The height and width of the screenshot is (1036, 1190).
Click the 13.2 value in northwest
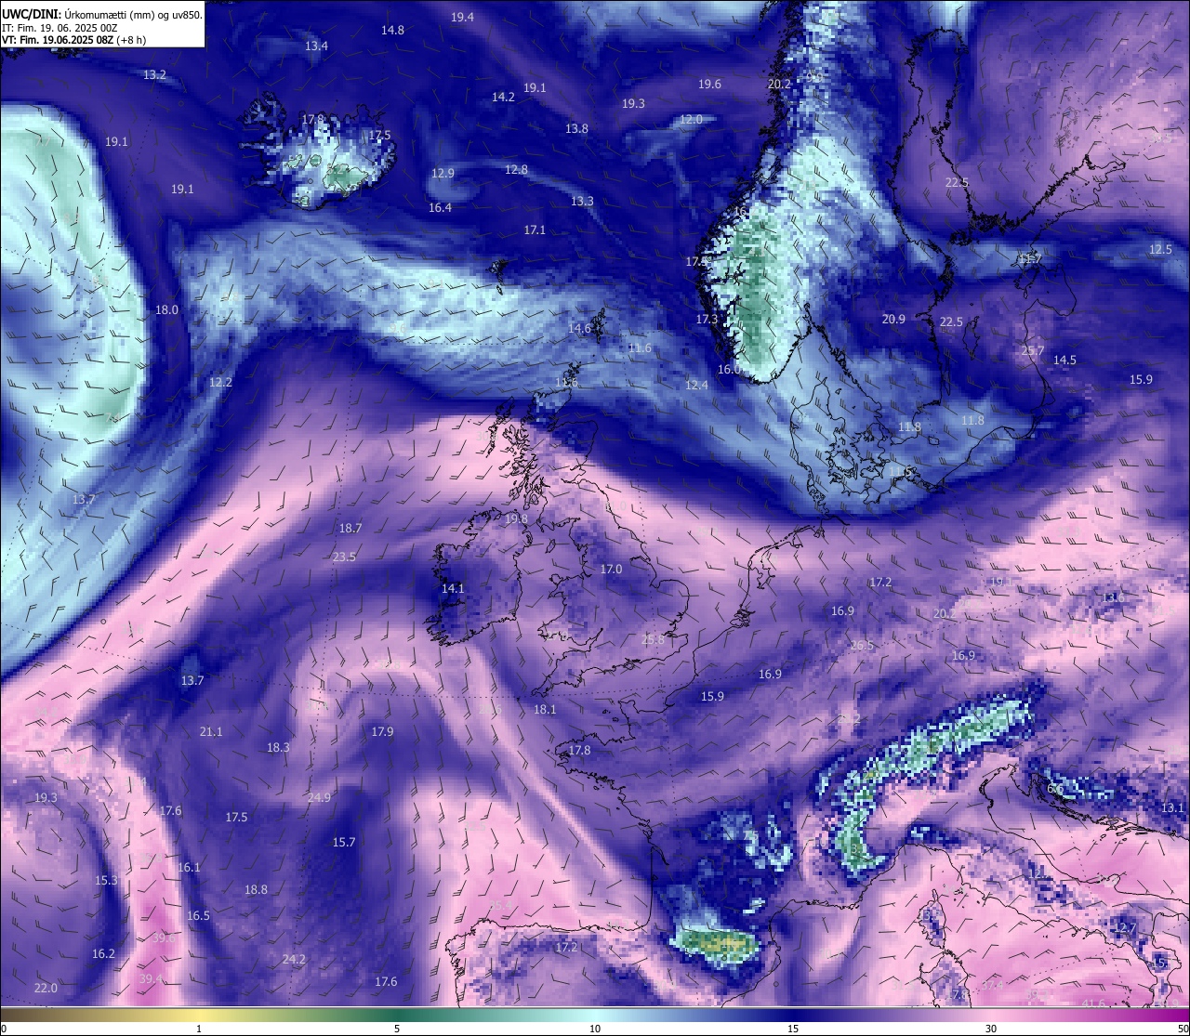(x=154, y=75)
